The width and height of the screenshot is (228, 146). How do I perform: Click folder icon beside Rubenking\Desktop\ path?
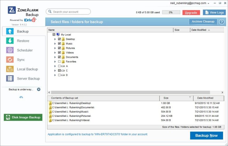[50, 103]
